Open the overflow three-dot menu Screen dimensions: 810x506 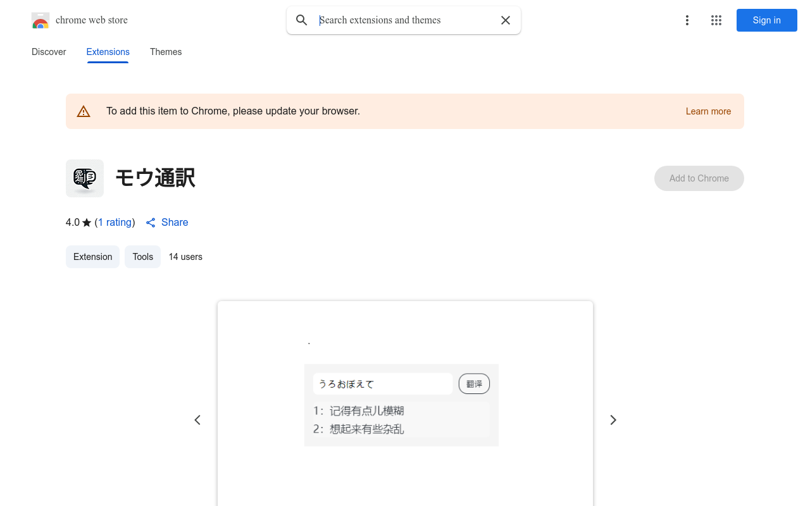[x=687, y=20]
